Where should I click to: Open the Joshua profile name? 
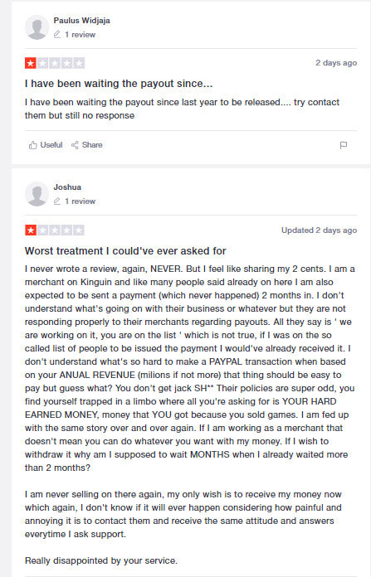tap(67, 187)
